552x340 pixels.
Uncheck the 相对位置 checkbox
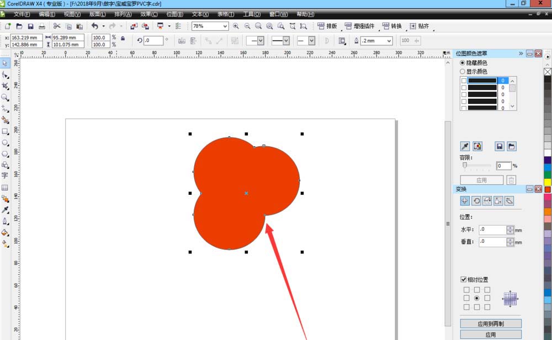coord(464,280)
